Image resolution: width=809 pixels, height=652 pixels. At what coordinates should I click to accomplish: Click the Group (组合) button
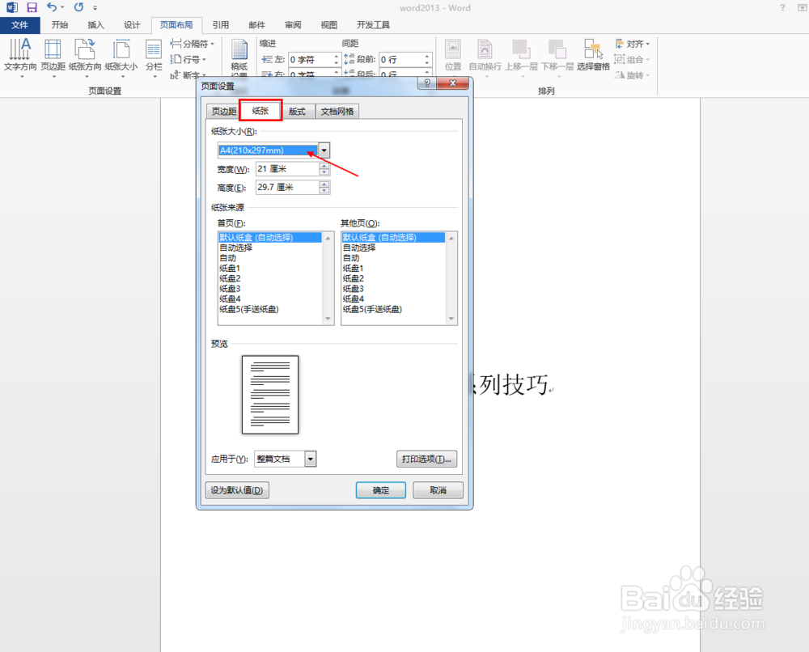633,59
